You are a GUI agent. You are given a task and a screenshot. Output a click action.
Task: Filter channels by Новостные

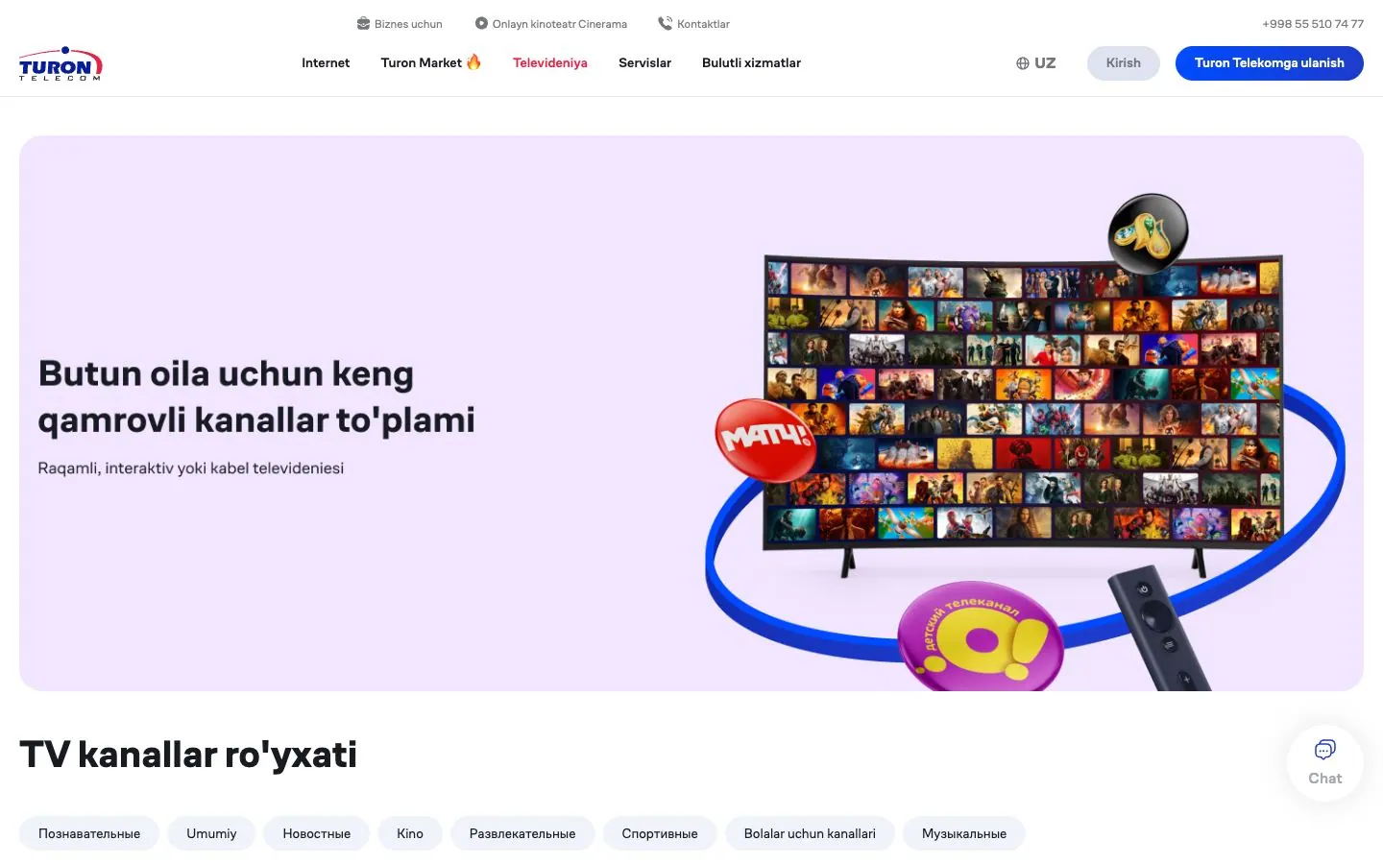point(317,833)
